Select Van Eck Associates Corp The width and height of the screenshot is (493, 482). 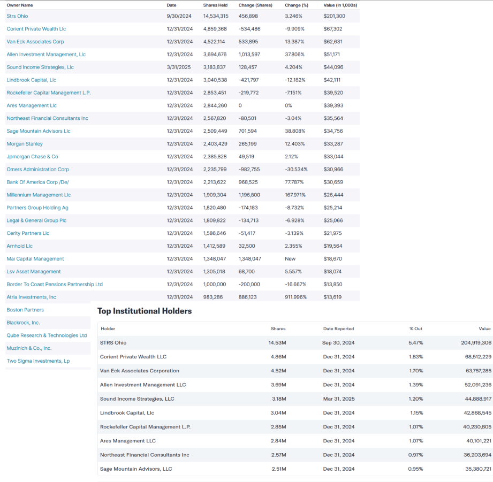(34, 42)
